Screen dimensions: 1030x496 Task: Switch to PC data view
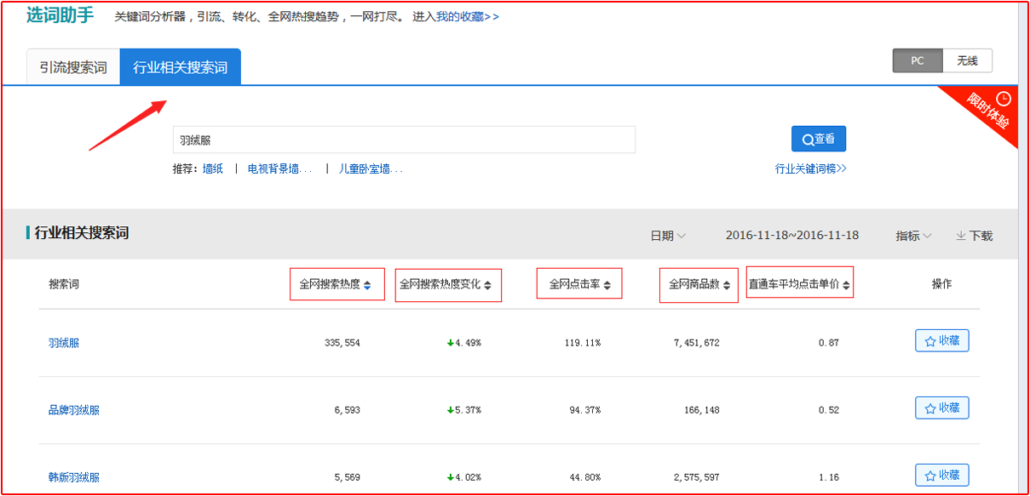pyautogui.click(x=918, y=61)
